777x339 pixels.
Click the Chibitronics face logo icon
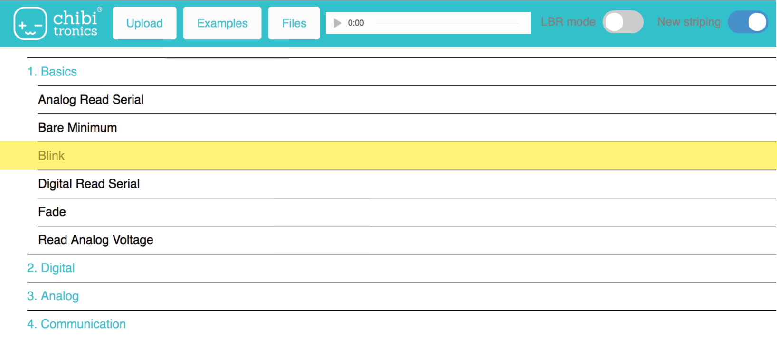coord(30,23)
